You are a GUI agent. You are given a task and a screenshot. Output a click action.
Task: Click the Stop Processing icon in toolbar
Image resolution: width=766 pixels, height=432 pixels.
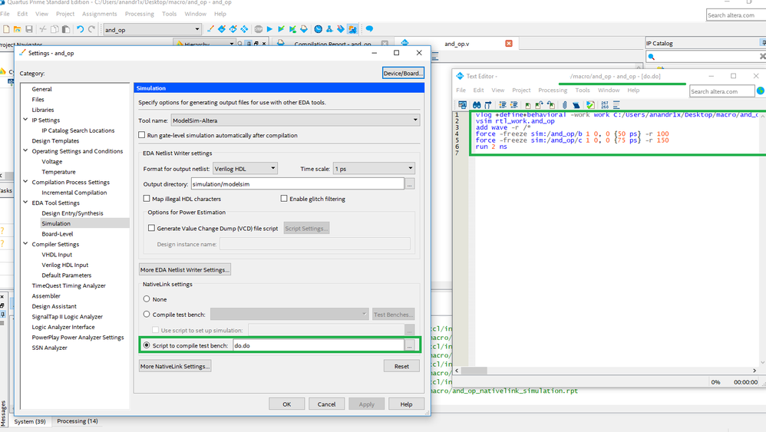258,29
